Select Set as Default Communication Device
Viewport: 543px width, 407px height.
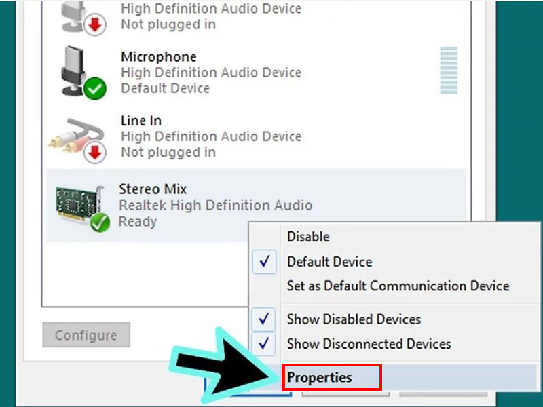click(x=398, y=286)
